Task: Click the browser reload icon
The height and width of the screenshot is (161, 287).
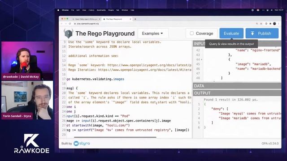Action: [70, 24]
